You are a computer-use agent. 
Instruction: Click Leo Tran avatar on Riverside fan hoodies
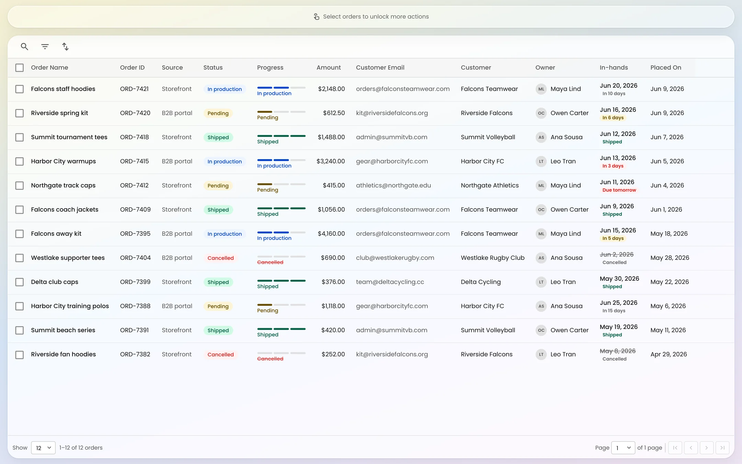(x=541, y=354)
